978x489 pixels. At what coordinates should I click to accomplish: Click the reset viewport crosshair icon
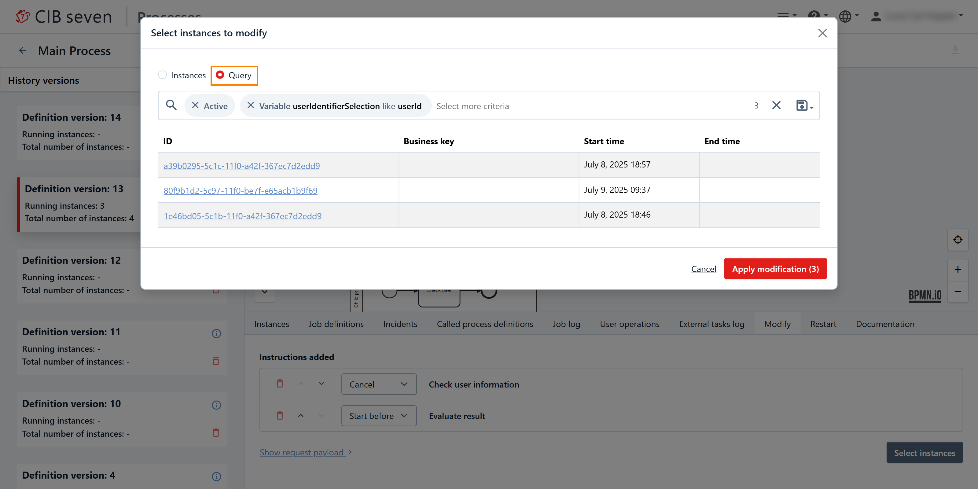958,240
